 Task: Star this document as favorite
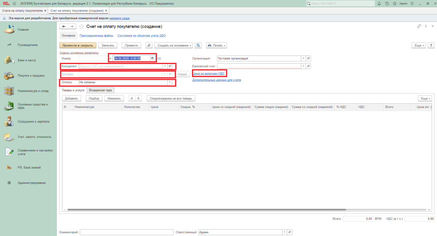point(82,26)
